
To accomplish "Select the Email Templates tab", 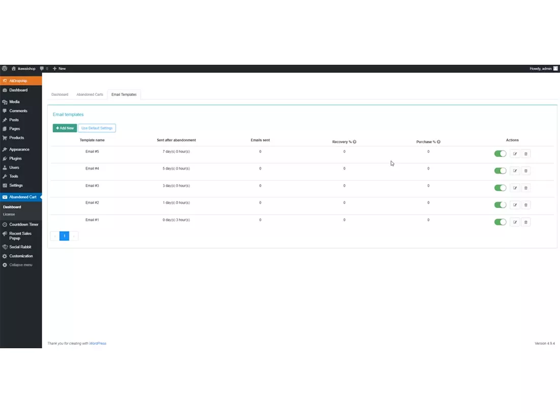I will (x=124, y=94).
